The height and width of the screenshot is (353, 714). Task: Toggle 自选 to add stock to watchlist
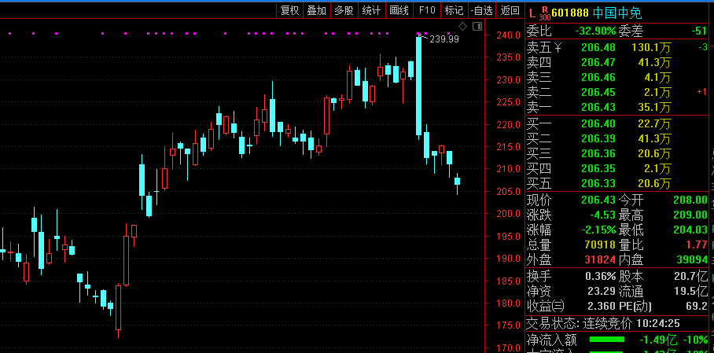(481, 10)
